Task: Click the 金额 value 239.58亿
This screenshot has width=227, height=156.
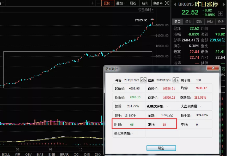Action: tap(217, 40)
